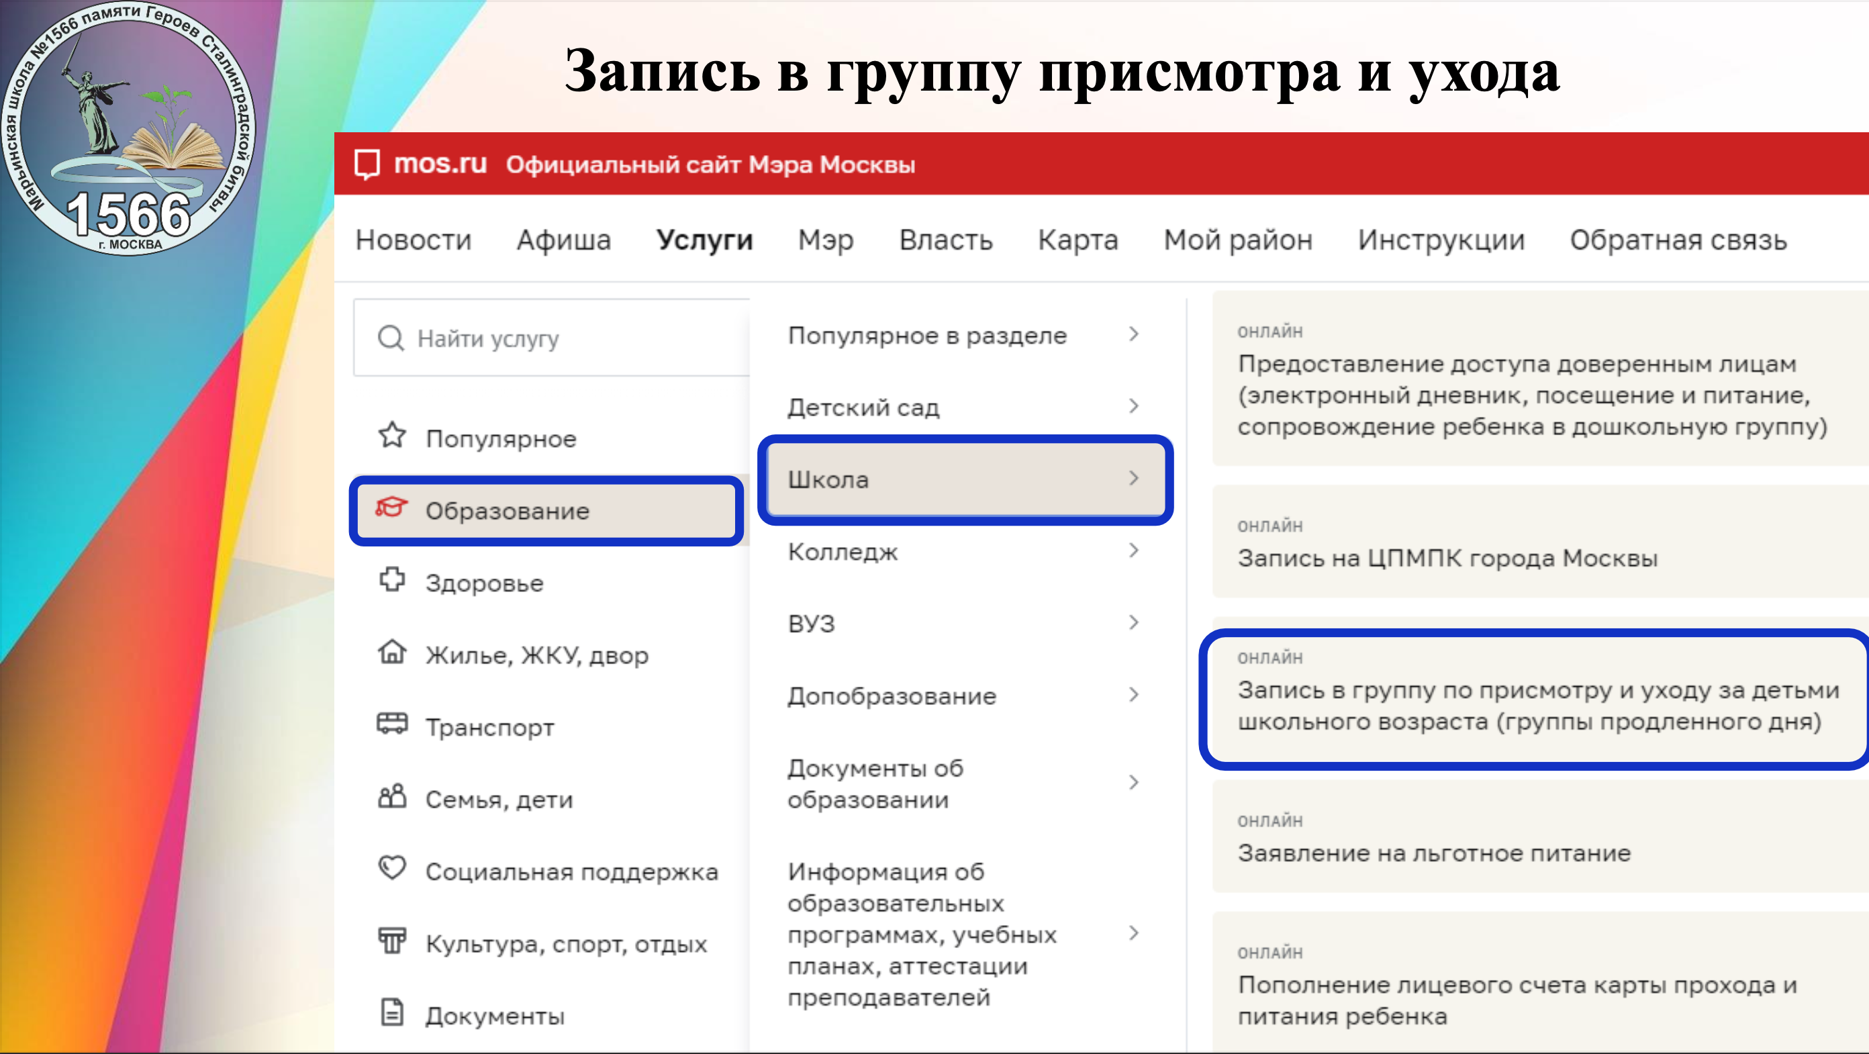Open Предоставление доступа доверенным лицам service

(1540, 379)
